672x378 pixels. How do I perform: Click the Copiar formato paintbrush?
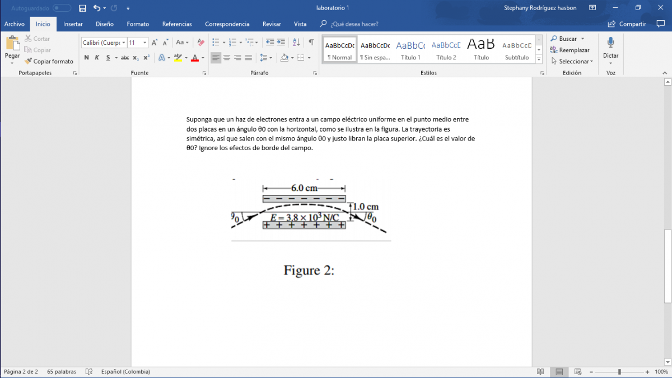pos(49,61)
